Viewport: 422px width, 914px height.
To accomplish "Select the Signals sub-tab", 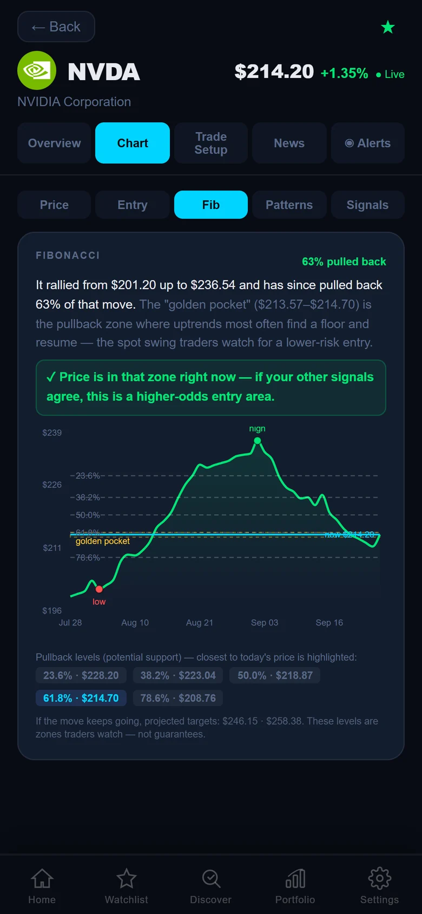I will pyautogui.click(x=368, y=205).
